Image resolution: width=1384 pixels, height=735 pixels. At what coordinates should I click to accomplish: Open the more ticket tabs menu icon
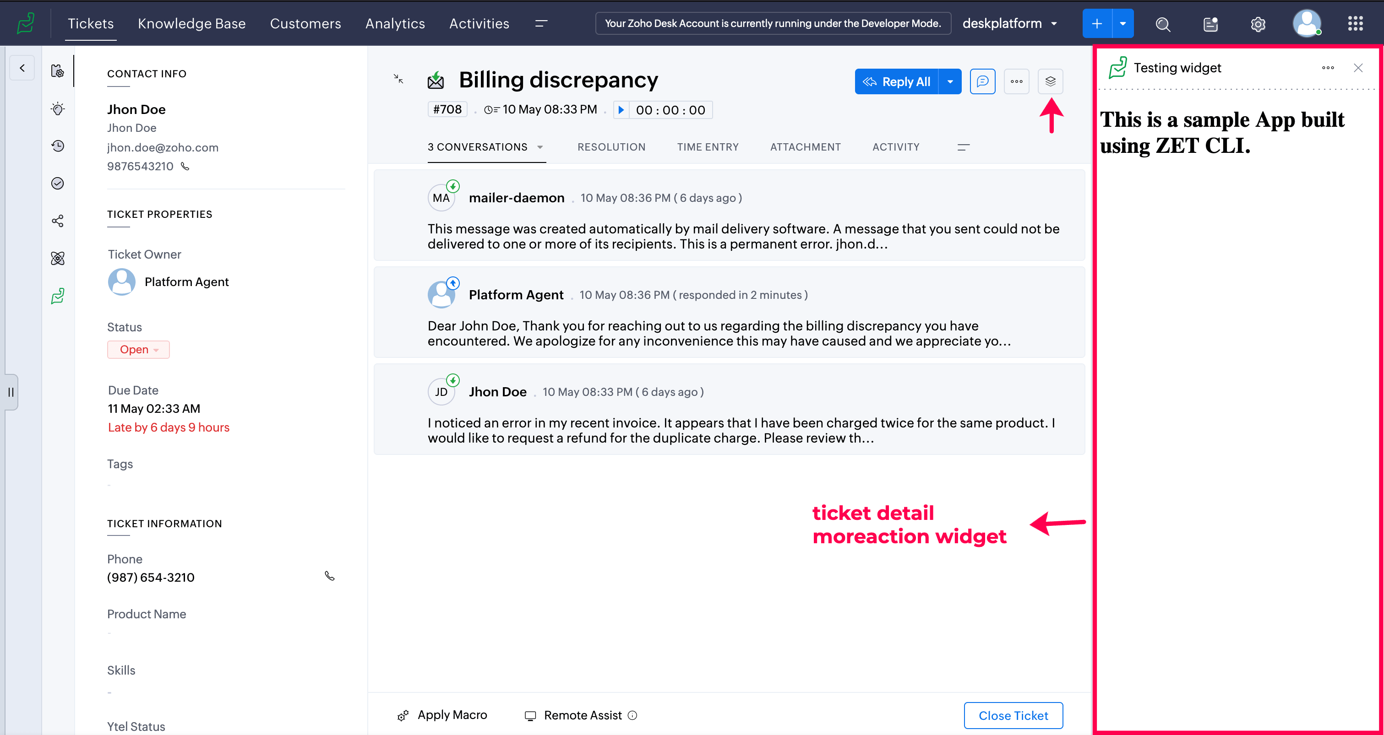(x=963, y=147)
